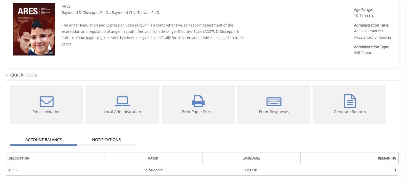The image size is (406, 185).
Task: Click the Age Range label
Action: point(363,10)
